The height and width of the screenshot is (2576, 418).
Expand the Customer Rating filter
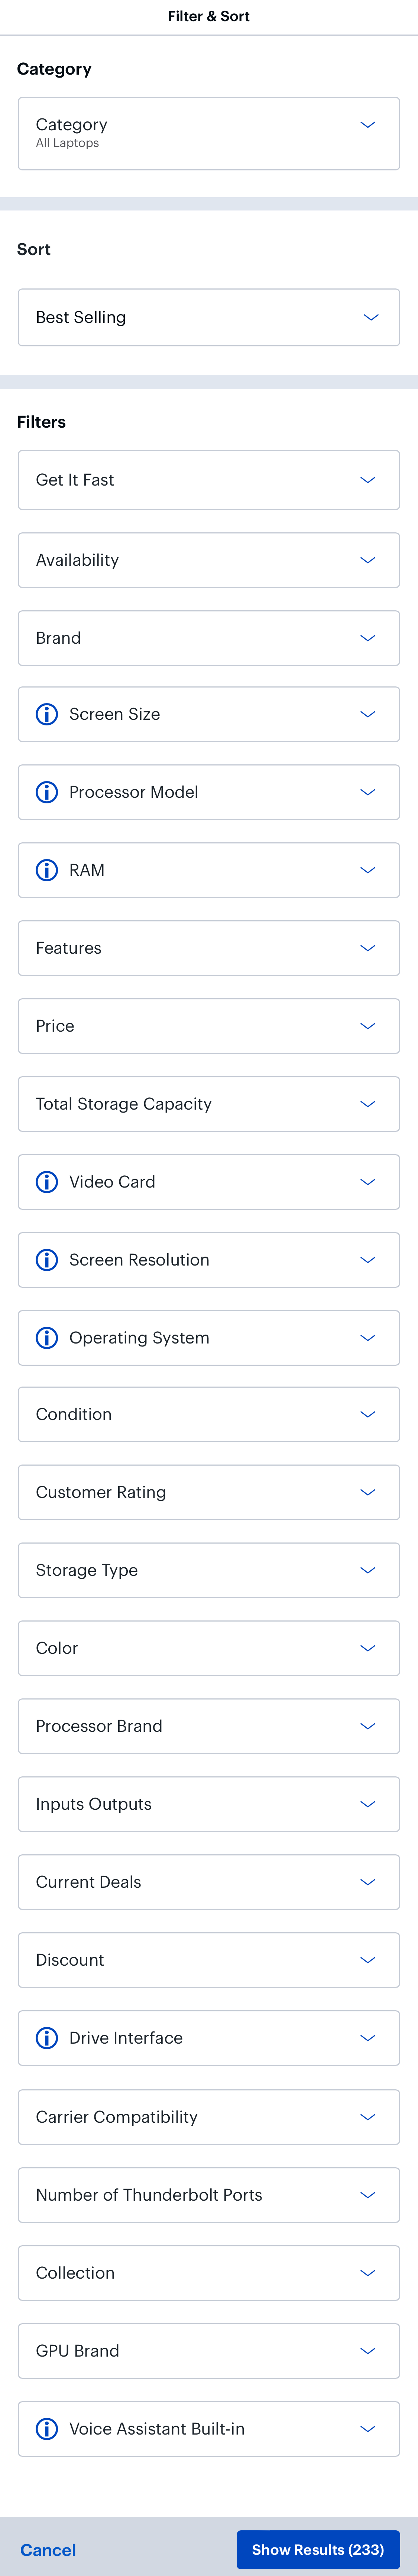pos(208,1492)
